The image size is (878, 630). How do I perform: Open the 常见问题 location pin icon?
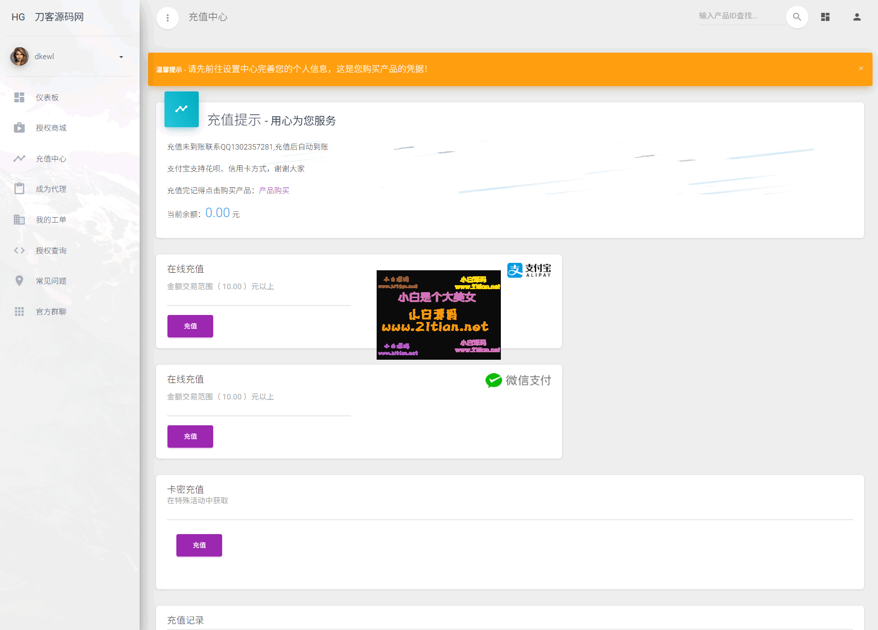tap(19, 281)
